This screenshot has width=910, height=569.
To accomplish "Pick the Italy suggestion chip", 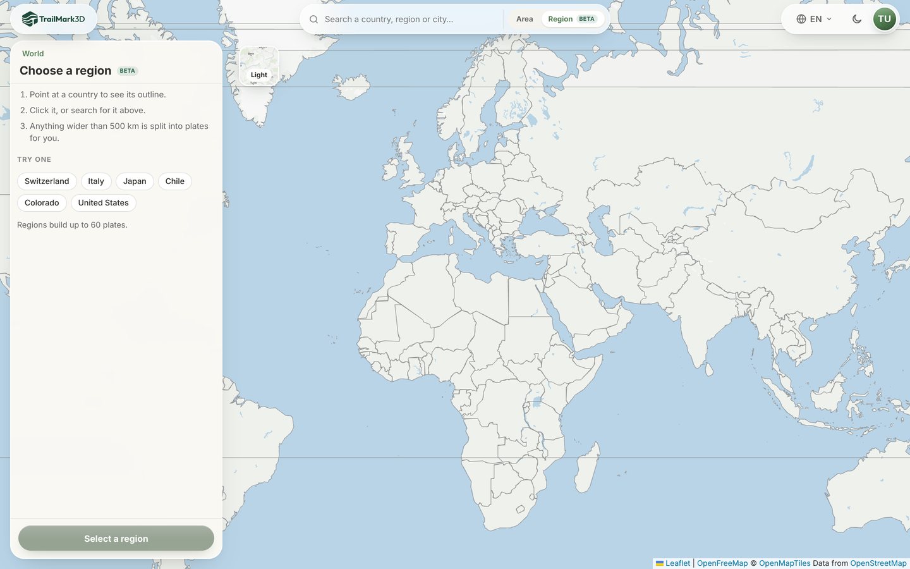I will pos(96,181).
